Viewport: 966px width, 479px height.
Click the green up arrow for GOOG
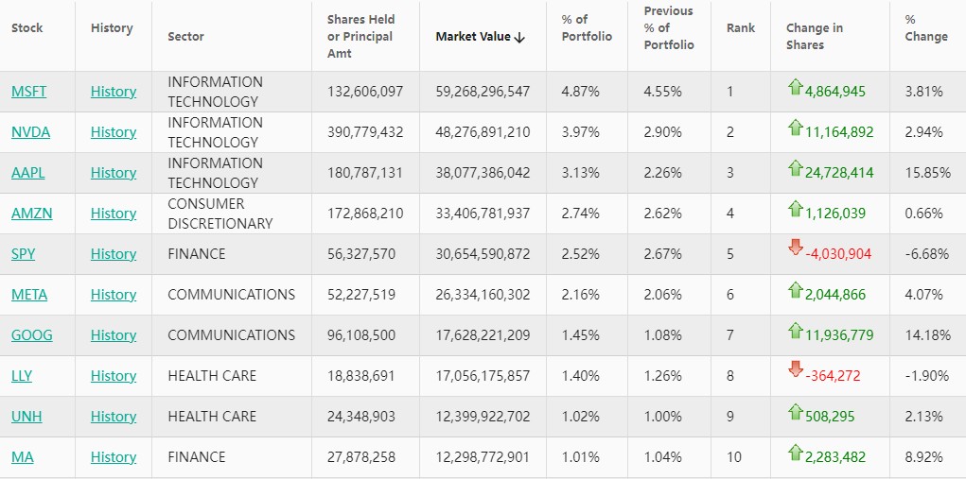coord(795,332)
